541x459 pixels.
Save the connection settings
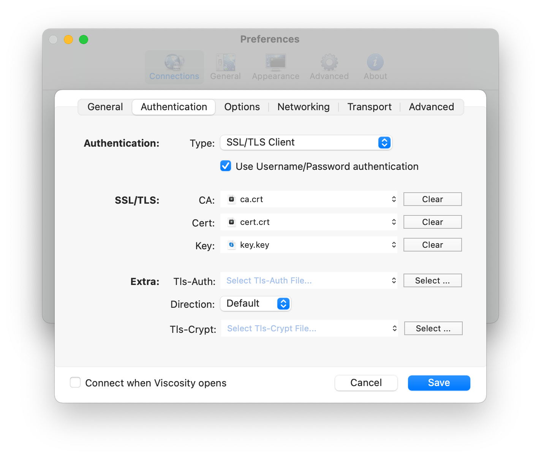pyautogui.click(x=439, y=383)
